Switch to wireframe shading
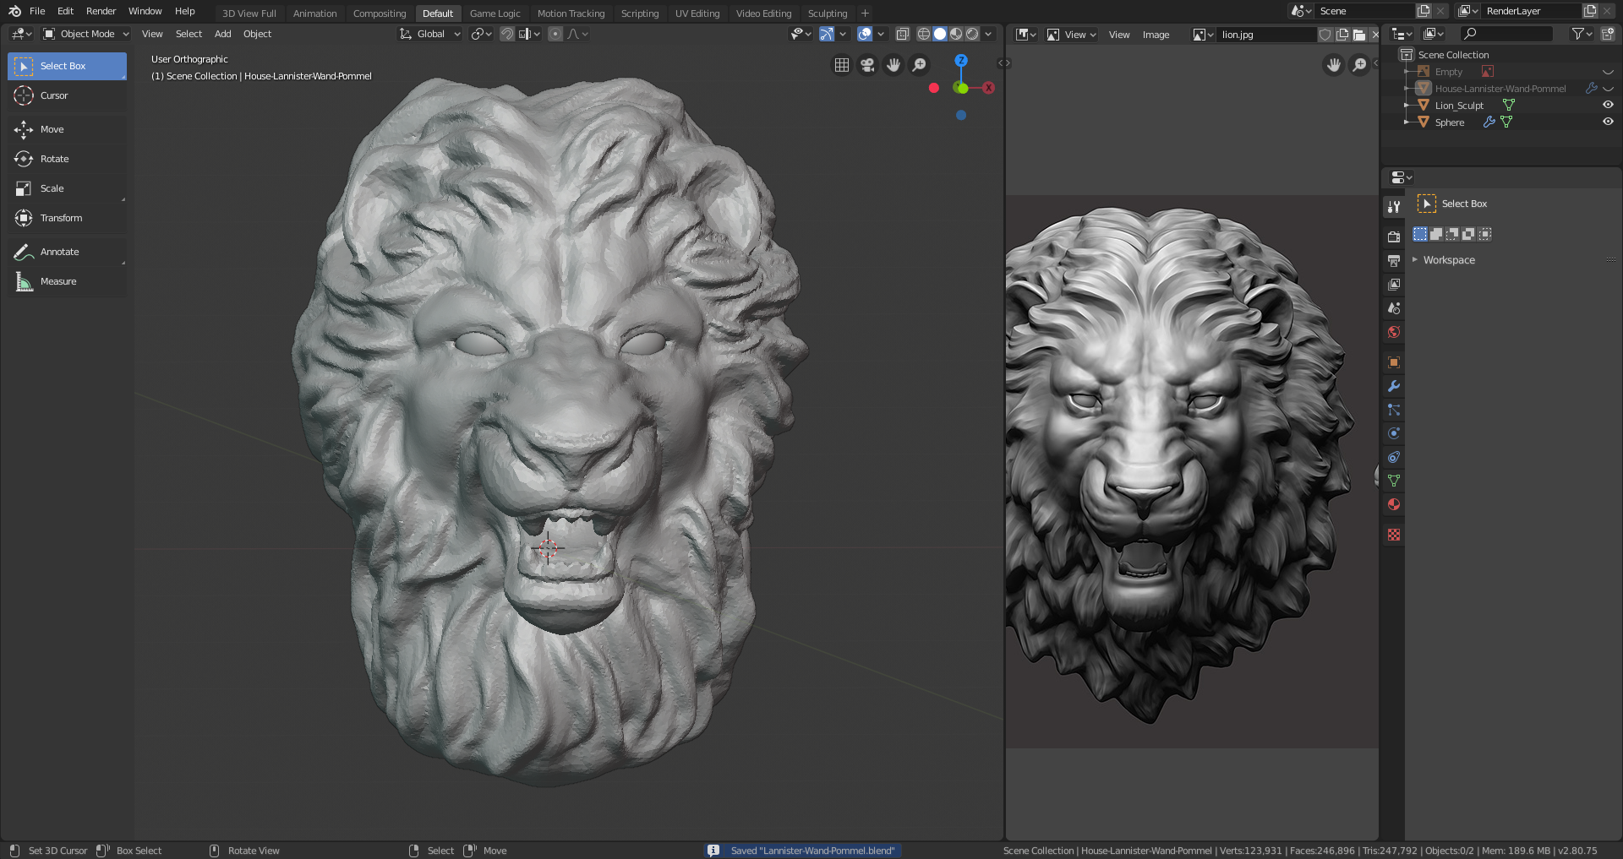The height and width of the screenshot is (859, 1623). point(924,34)
